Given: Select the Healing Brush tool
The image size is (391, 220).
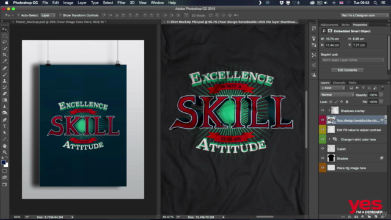Looking at the screenshot, I should point(4,68).
